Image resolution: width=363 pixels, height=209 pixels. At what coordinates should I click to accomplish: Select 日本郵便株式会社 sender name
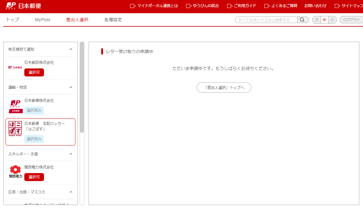(39, 101)
